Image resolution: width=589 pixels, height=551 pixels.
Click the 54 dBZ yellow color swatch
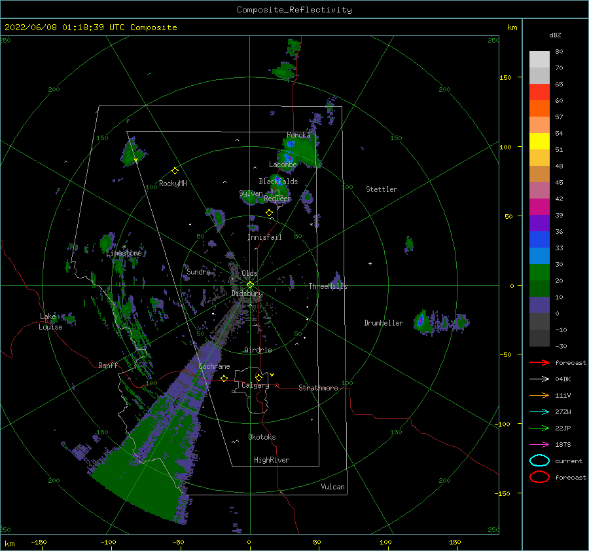(539, 142)
